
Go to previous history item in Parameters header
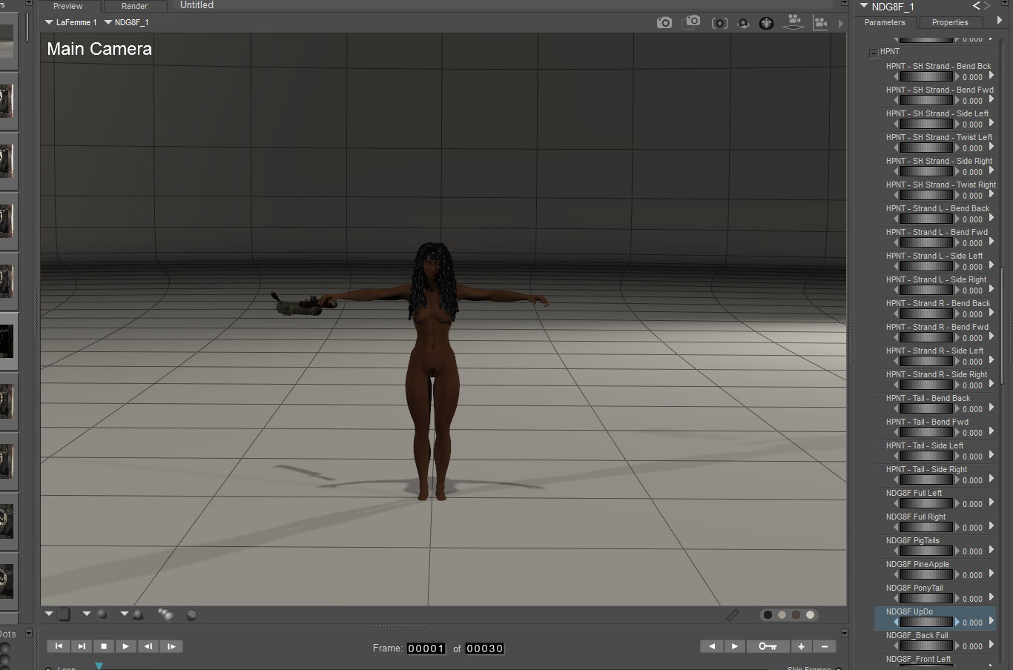tap(976, 6)
